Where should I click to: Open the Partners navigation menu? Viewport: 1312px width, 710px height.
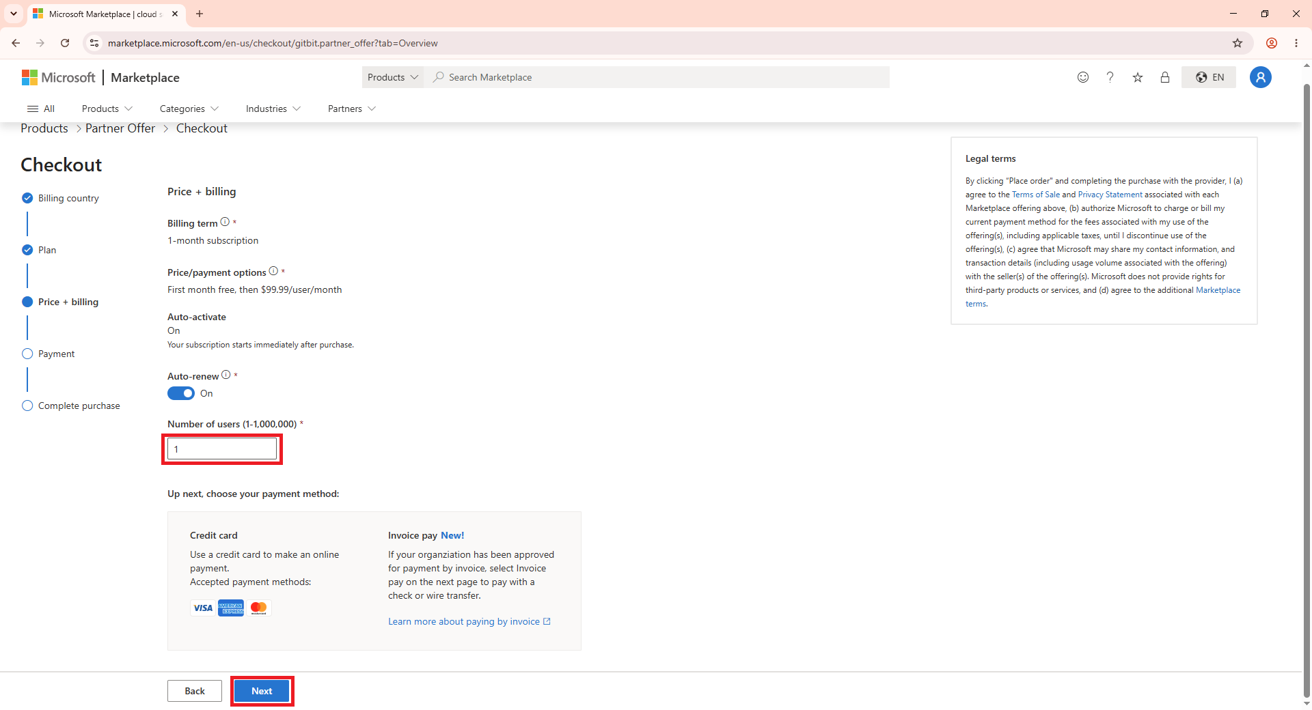[x=352, y=109]
